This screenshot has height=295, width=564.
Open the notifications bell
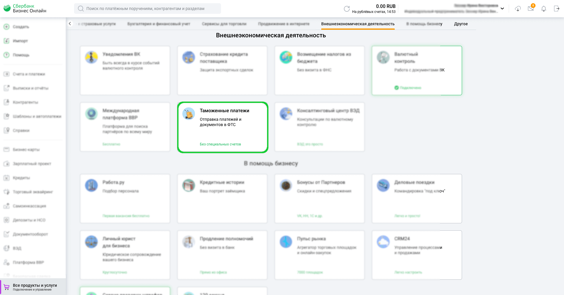(x=544, y=9)
